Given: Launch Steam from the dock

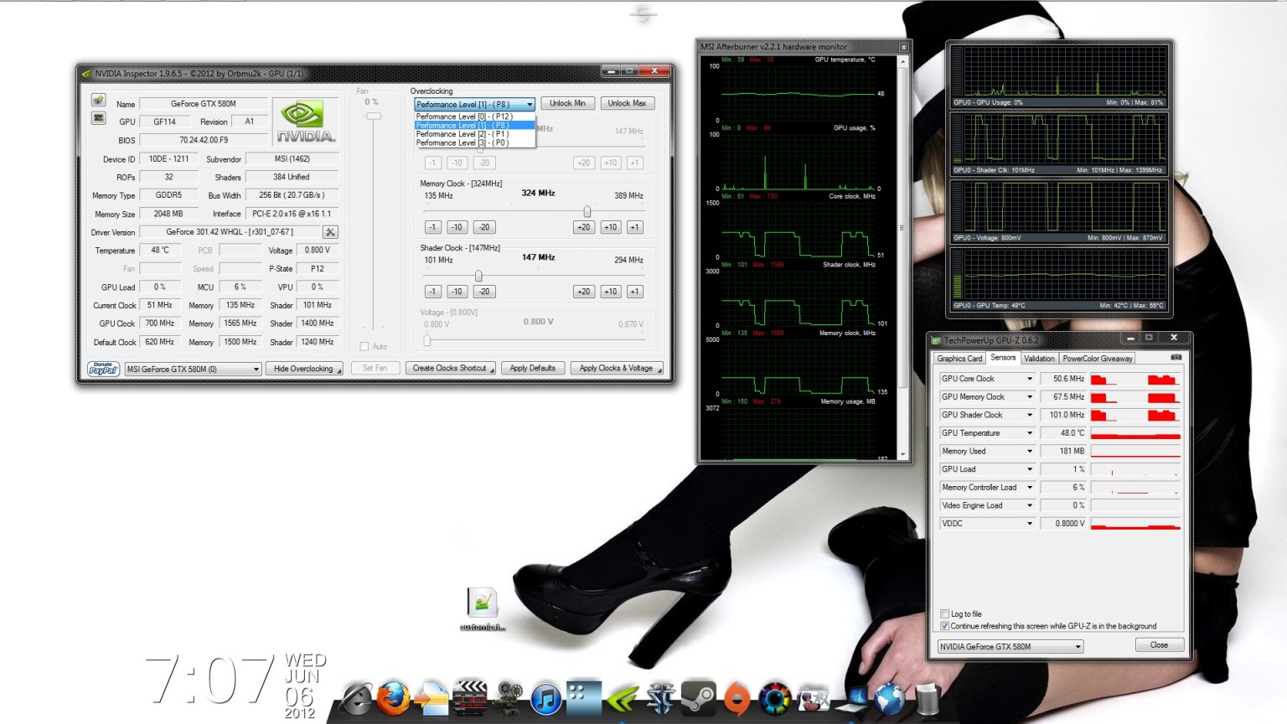Looking at the screenshot, I should [x=698, y=697].
